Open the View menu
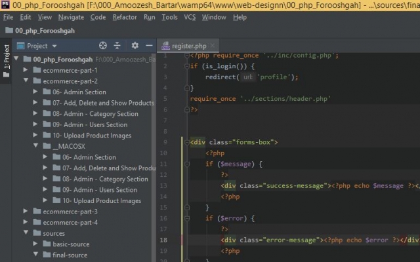Viewport: 420px width, 262px height. [x=45, y=18]
